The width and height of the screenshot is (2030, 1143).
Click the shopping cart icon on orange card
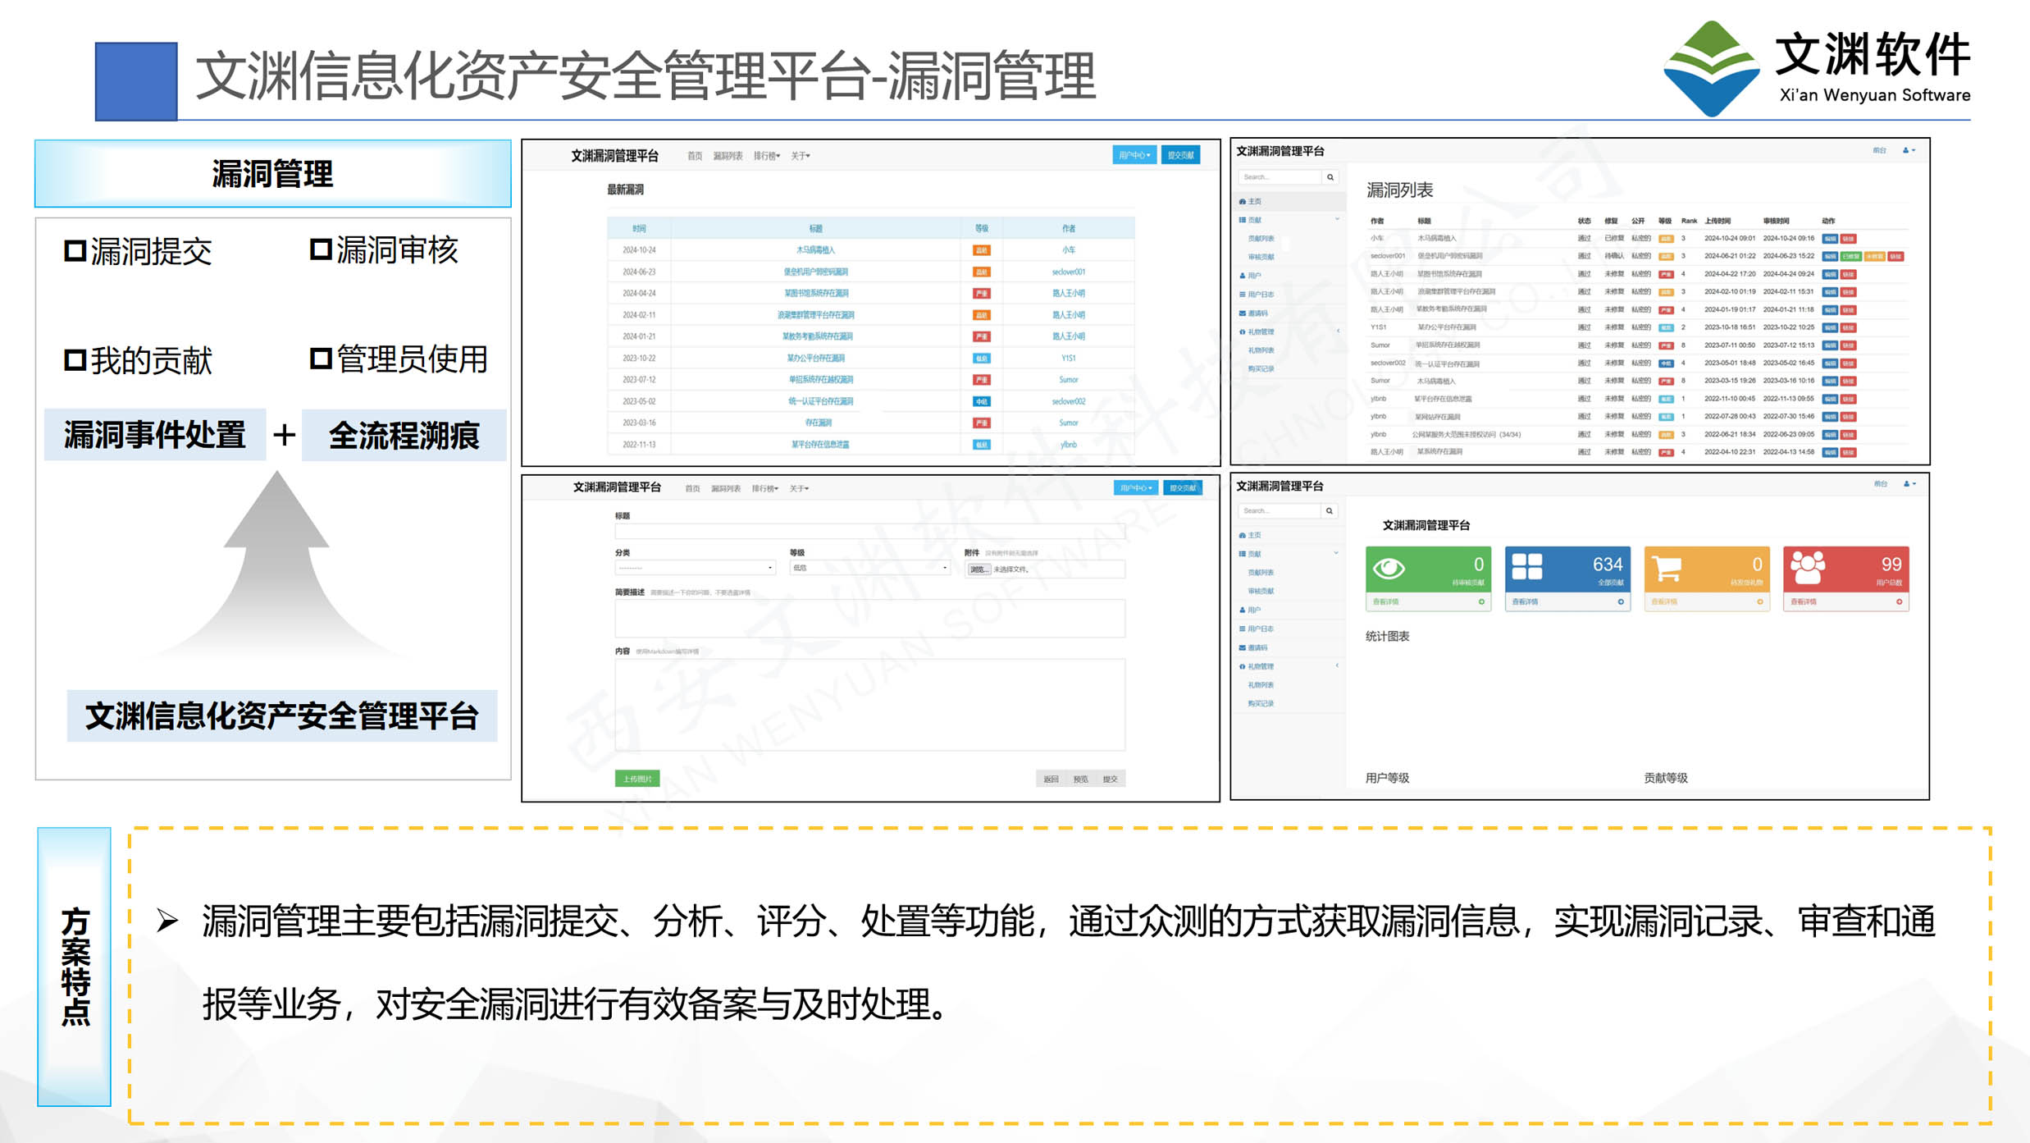1667,568
